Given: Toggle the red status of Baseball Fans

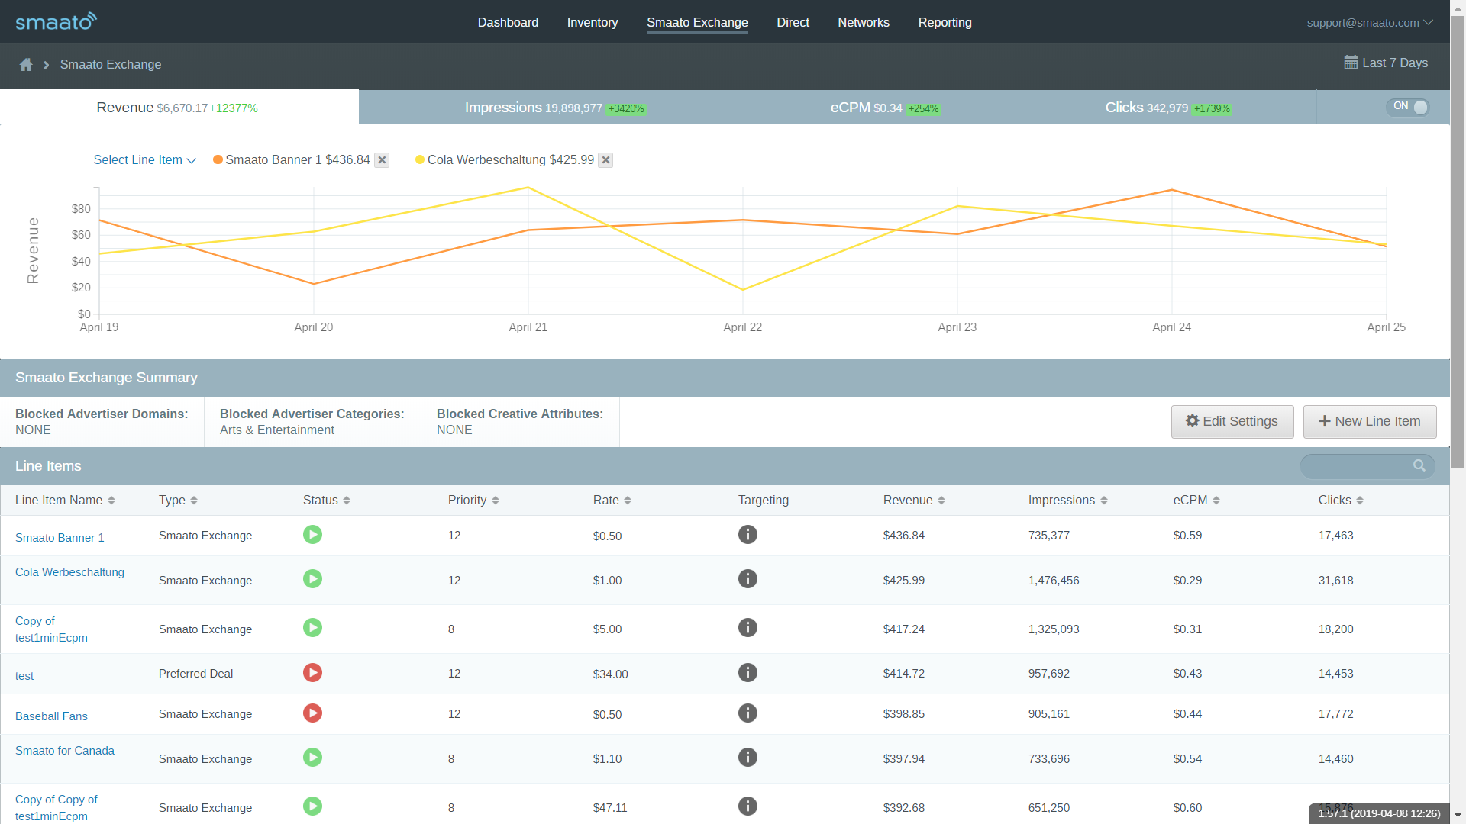Looking at the screenshot, I should coord(312,713).
